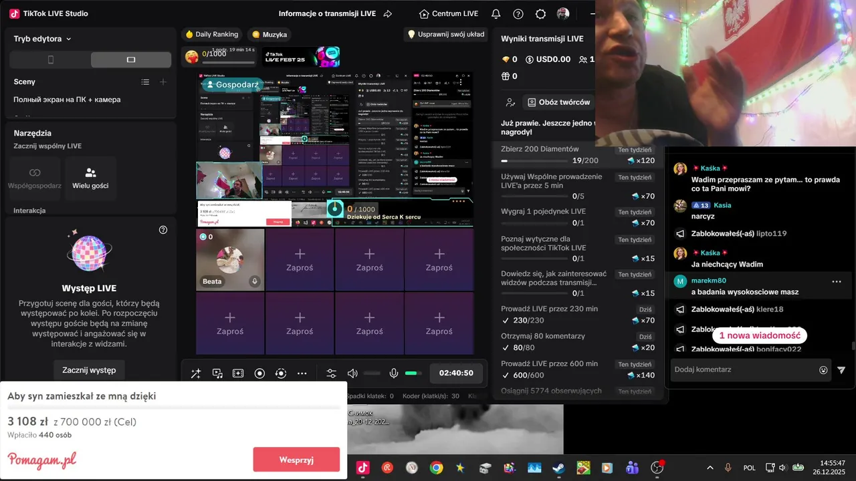Click Usprawnij swój układ
The width and height of the screenshot is (856, 481).
(445, 34)
